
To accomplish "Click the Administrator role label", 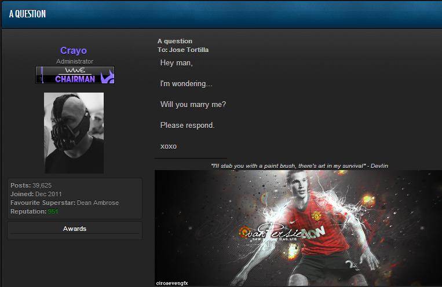I will point(75,61).
